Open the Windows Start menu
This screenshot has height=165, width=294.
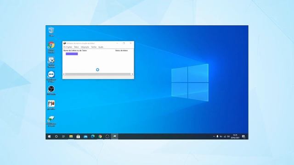(49, 137)
